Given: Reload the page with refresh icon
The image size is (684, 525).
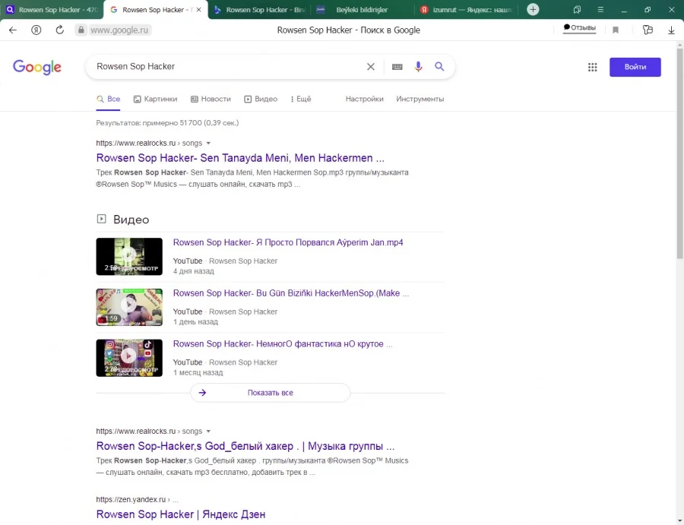Looking at the screenshot, I should (59, 30).
